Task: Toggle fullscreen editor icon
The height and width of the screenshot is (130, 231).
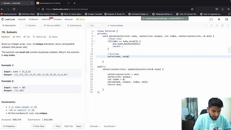Action: 228,26
